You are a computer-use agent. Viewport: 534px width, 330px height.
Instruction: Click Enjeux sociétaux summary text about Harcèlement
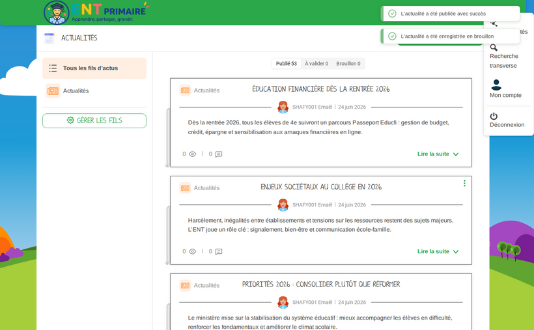point(320,225)
